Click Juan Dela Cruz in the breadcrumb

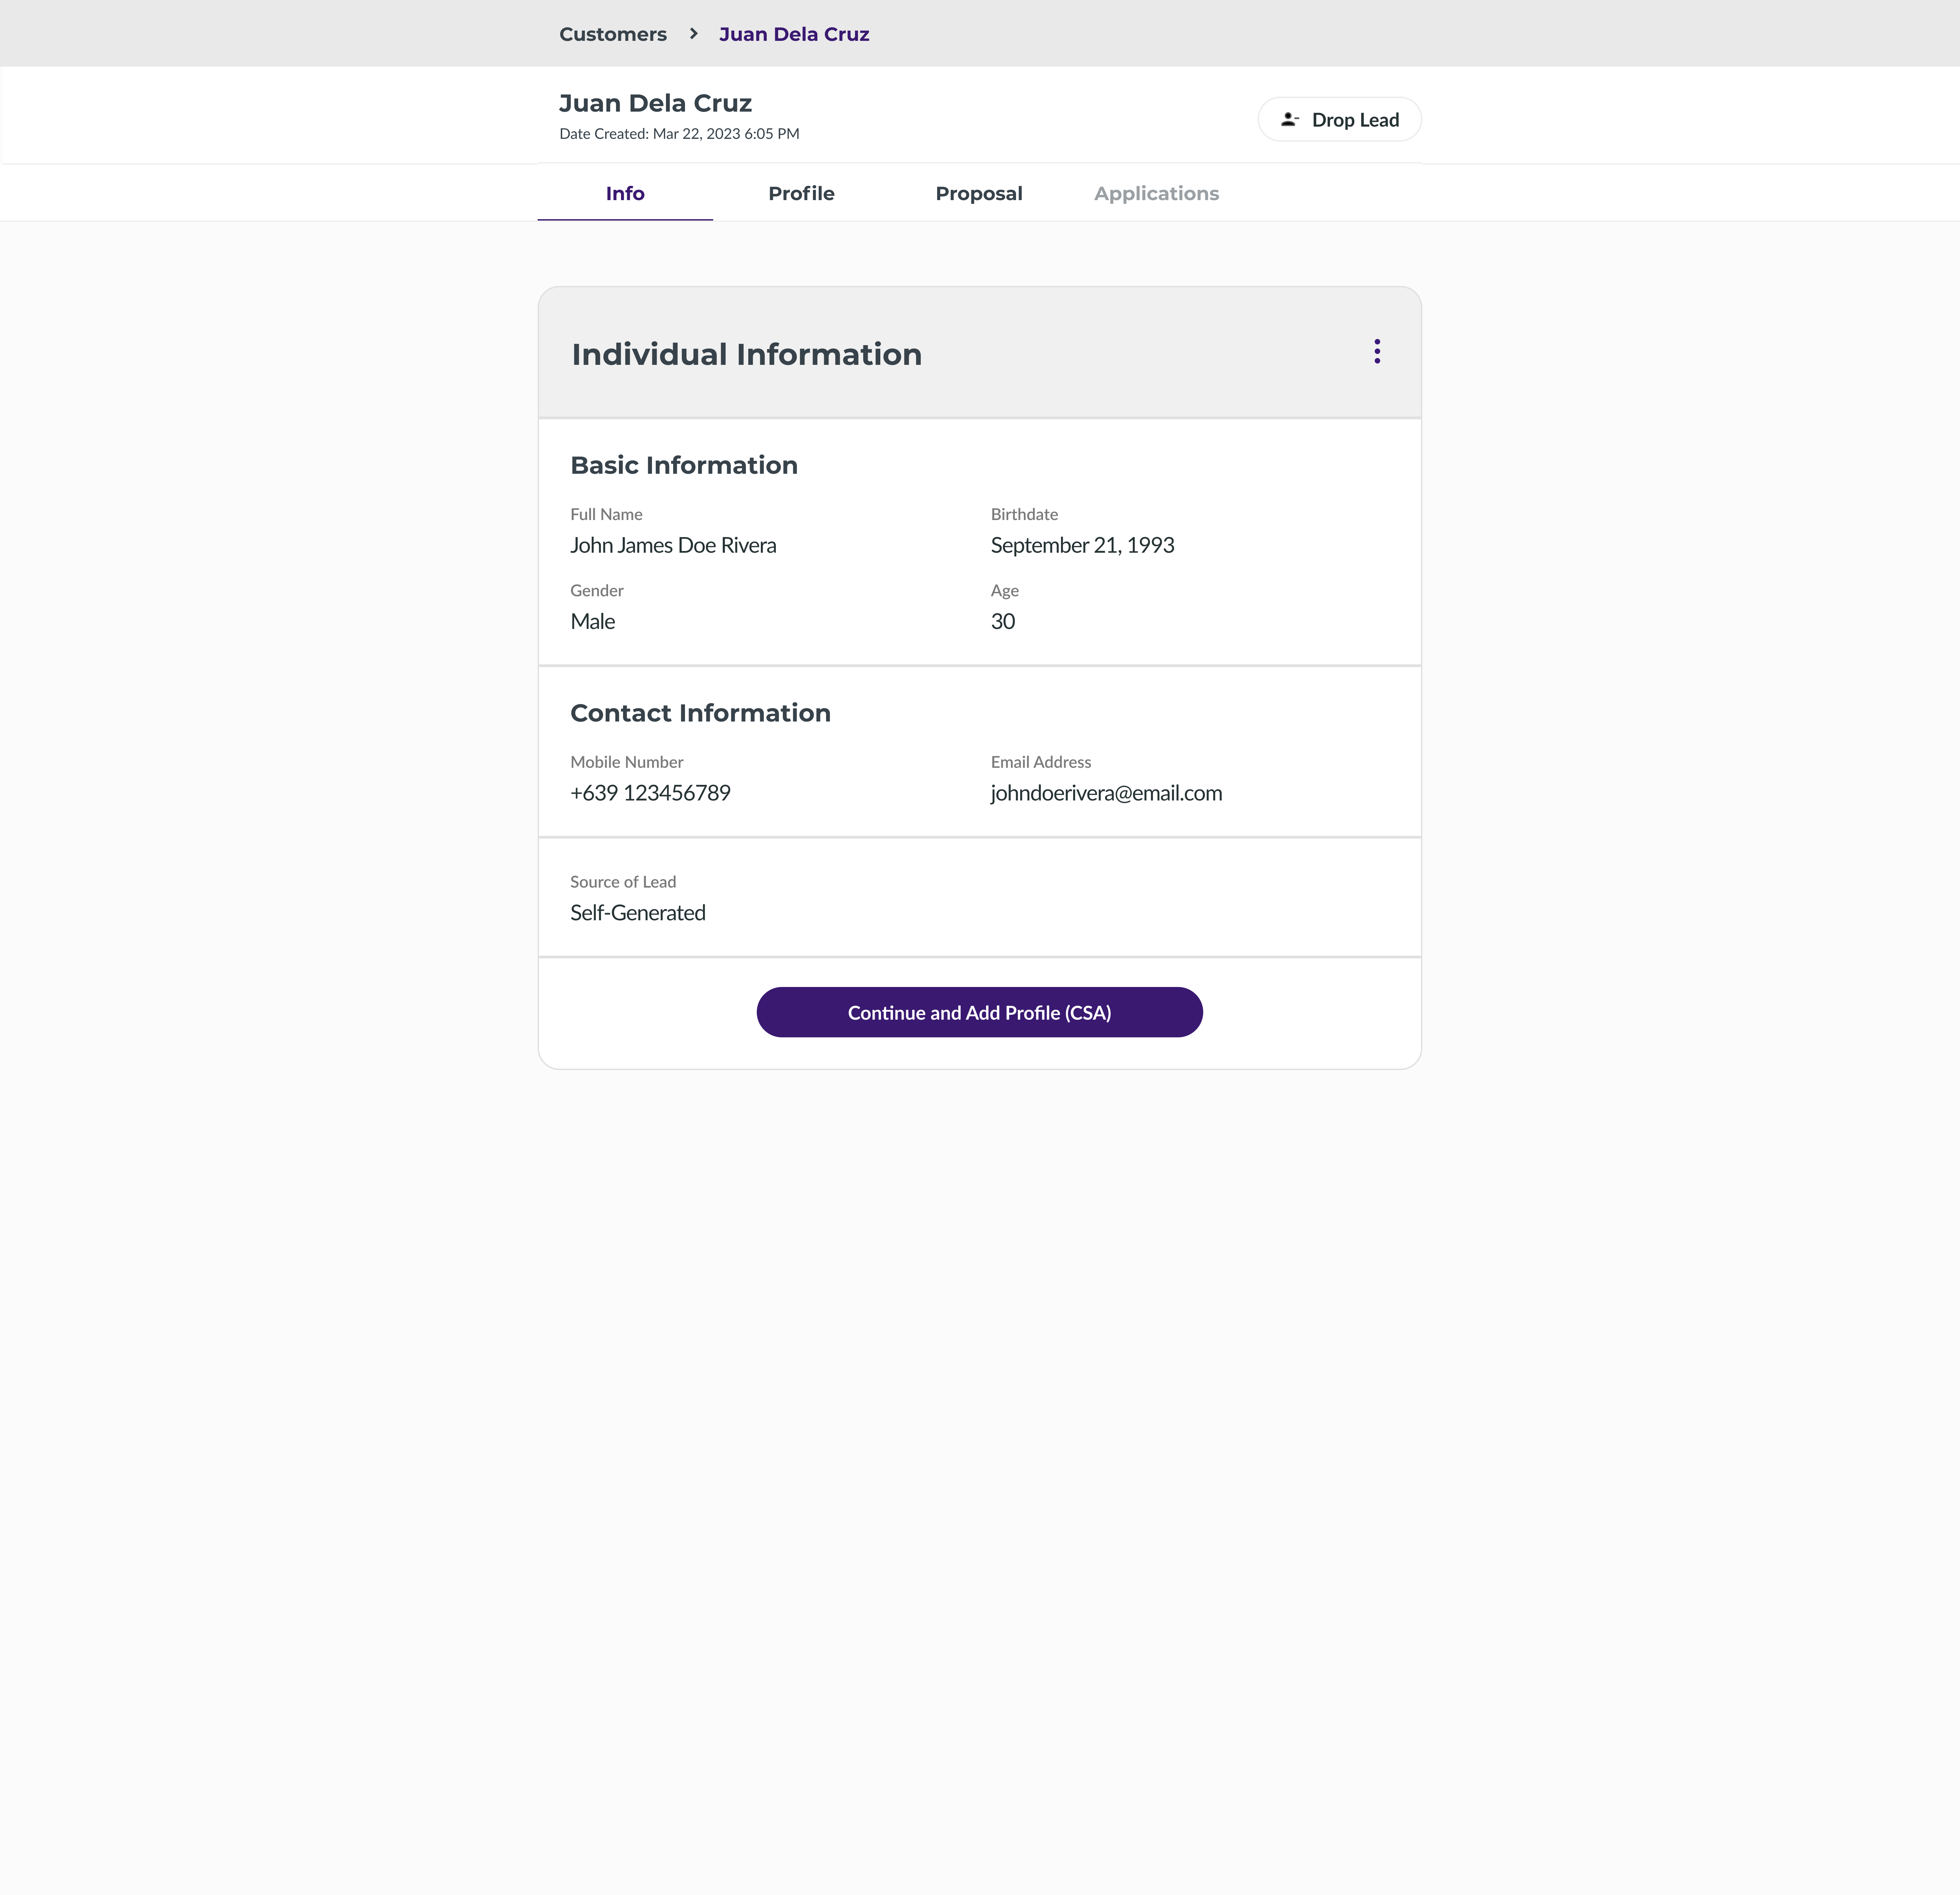point(794,34)
